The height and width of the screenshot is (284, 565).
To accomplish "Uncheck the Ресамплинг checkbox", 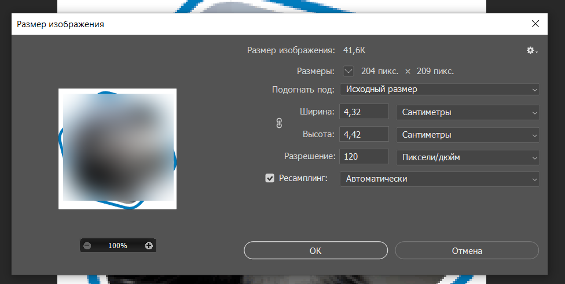I will click(270, 178).
